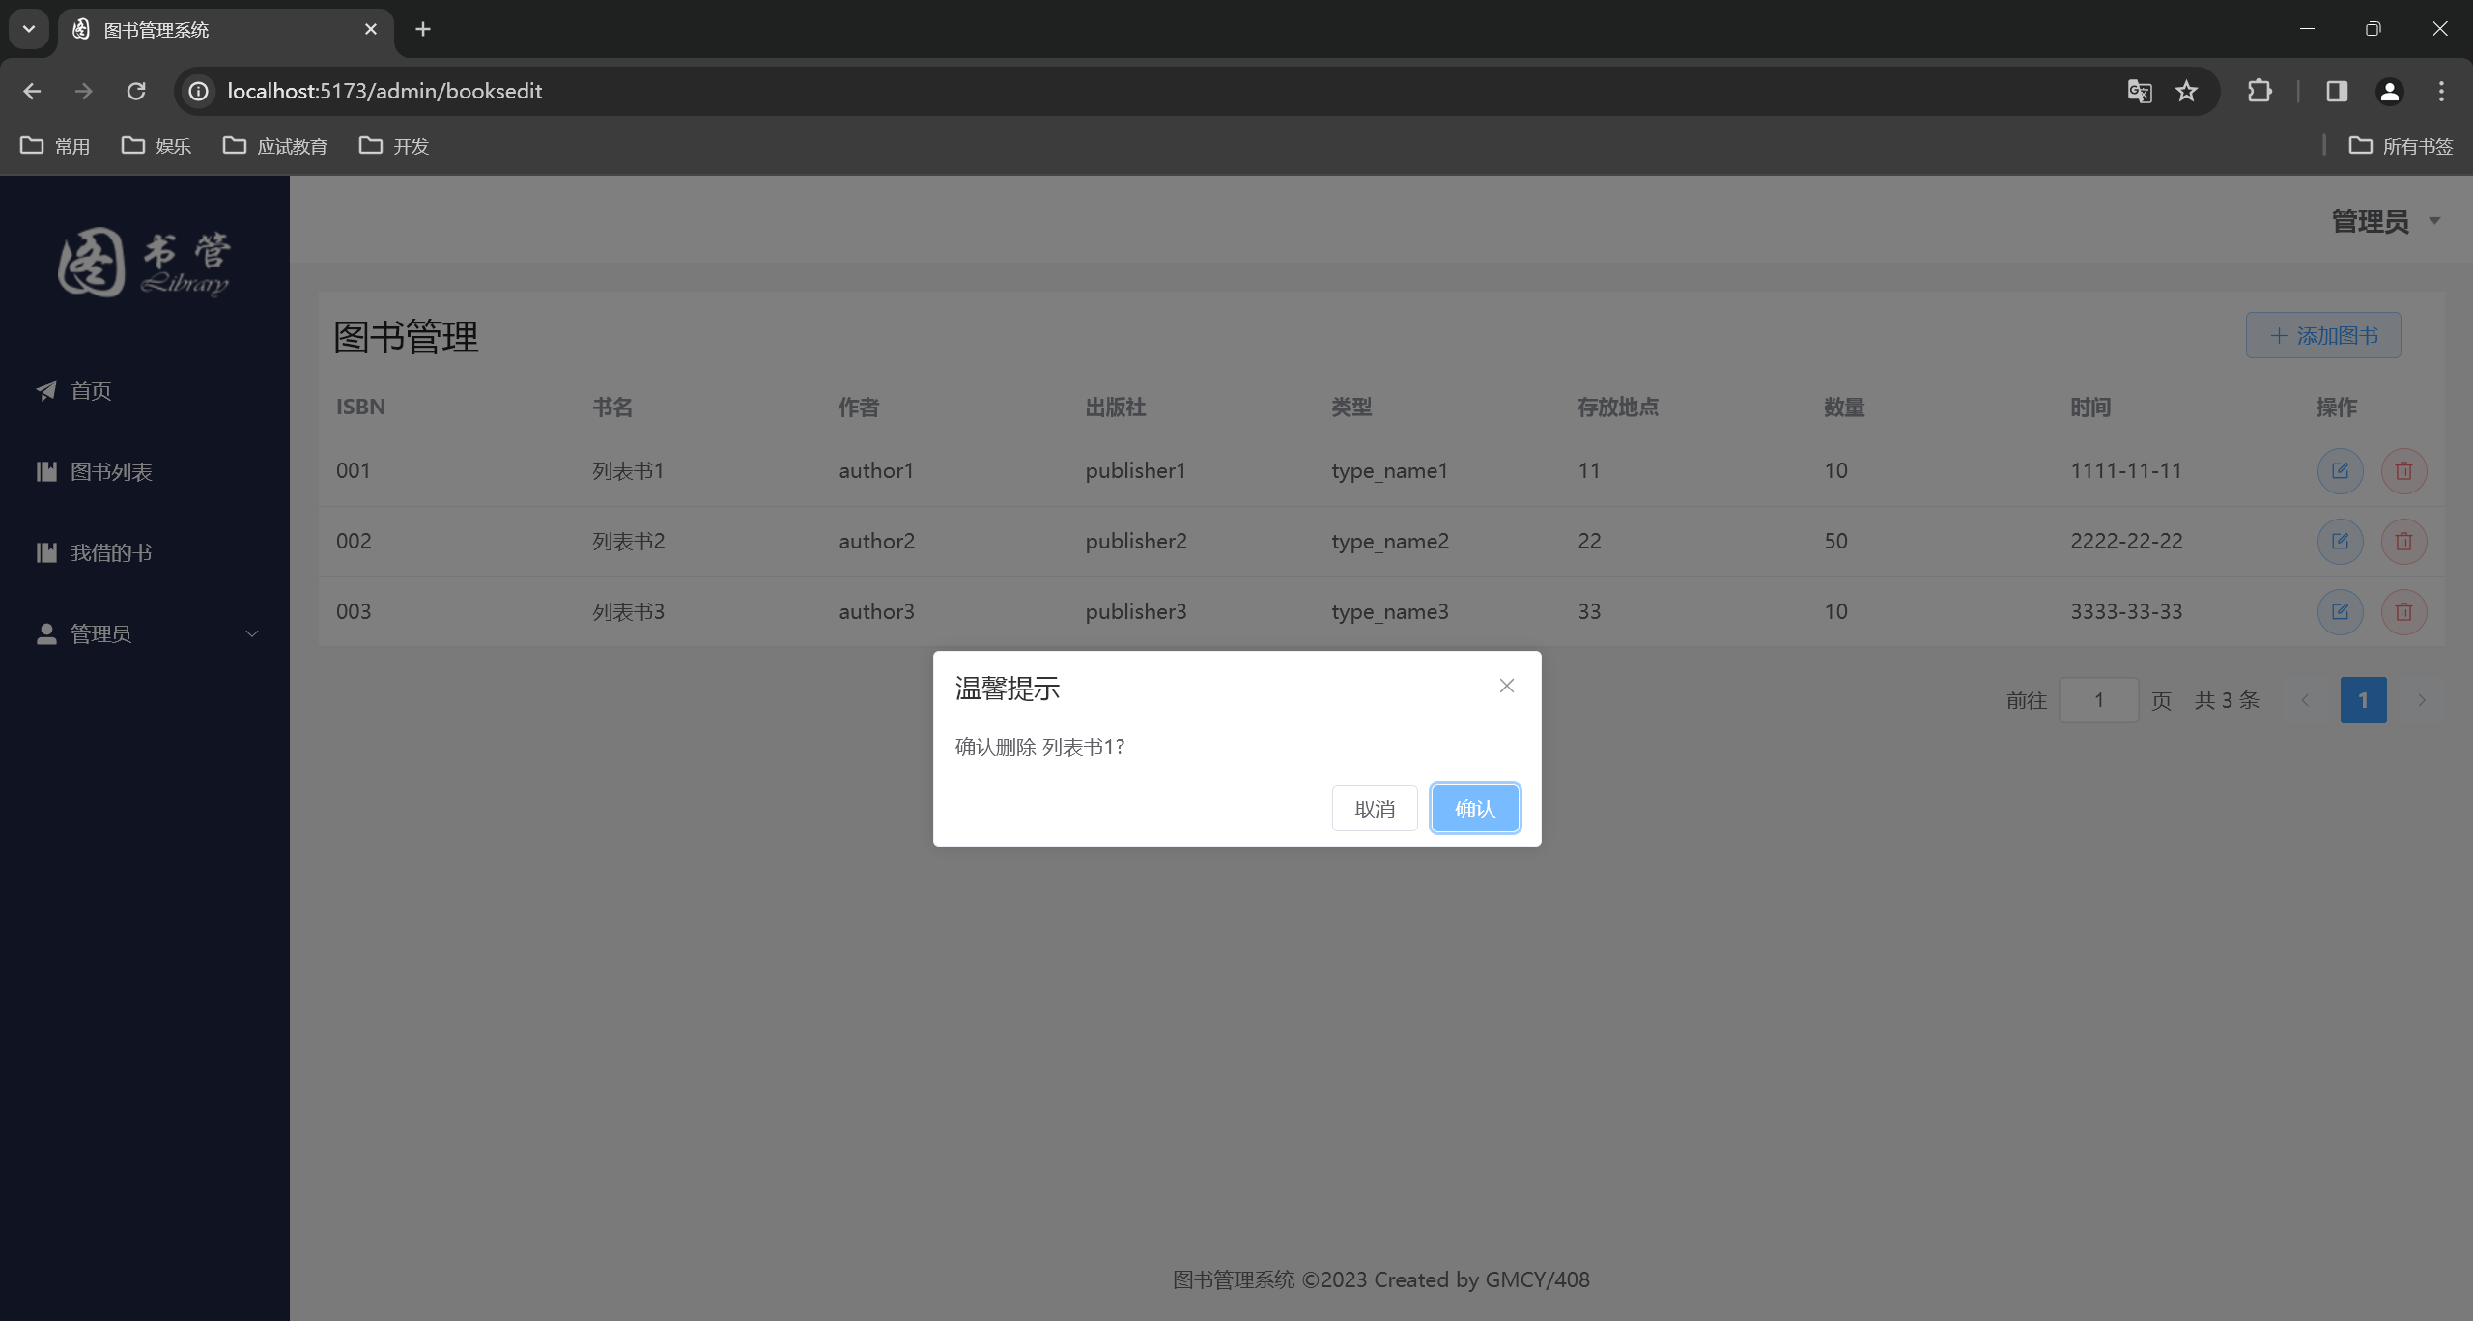Click the ISBN column header

360,407
